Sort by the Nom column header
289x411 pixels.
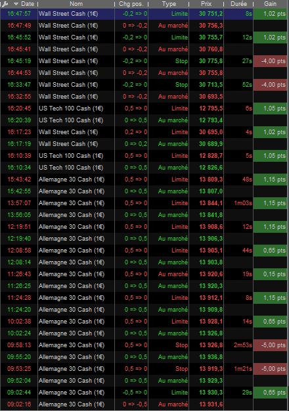[x=76, y=4]
